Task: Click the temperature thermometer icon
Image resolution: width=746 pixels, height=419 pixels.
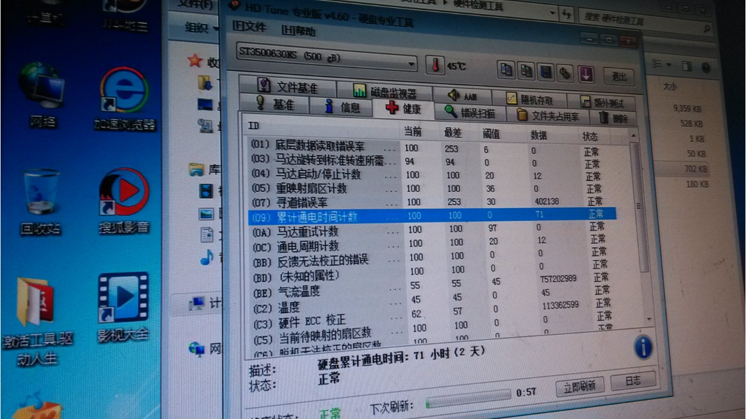Action: pos(435,65)
